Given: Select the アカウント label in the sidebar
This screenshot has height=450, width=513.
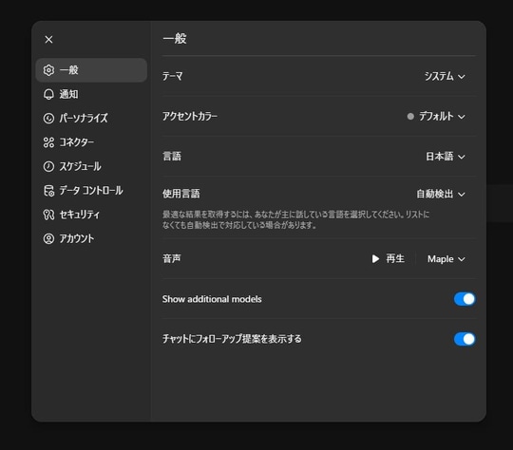Looking at the screenshot, I should pyautogui.click(x=77, y=238).
